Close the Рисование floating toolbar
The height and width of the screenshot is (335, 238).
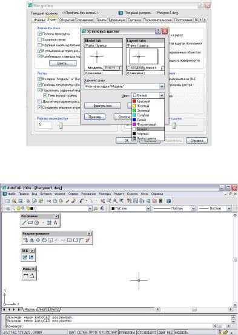[56, 217]
